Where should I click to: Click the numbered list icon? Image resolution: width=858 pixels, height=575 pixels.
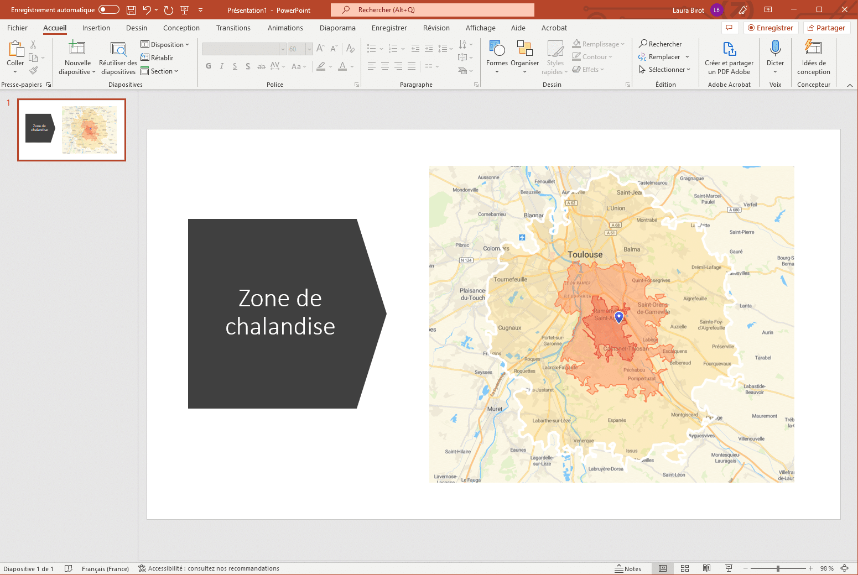tap(393, 49)
